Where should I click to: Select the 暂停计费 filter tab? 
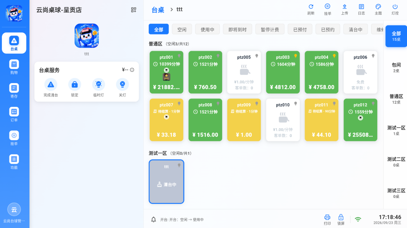(x=270, y=29)
